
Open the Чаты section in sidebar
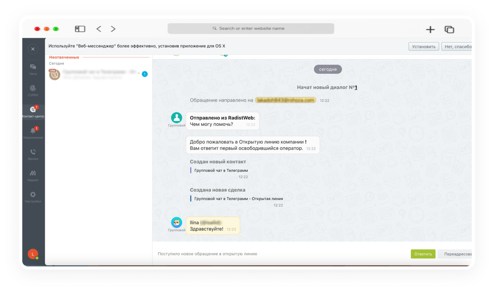click(x=33, y=69)
